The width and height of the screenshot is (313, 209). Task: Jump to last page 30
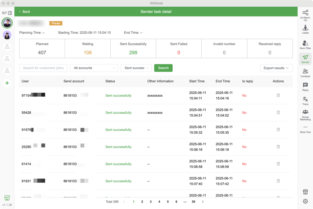pos(193,202)
